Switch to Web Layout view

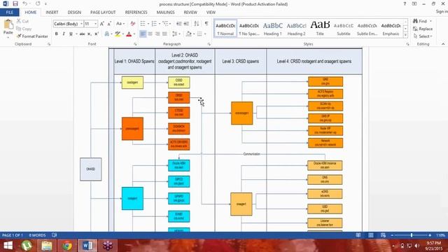(383, 235)
